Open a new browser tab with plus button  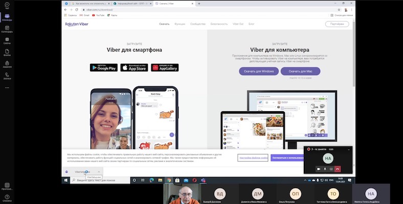click(199, 4)
